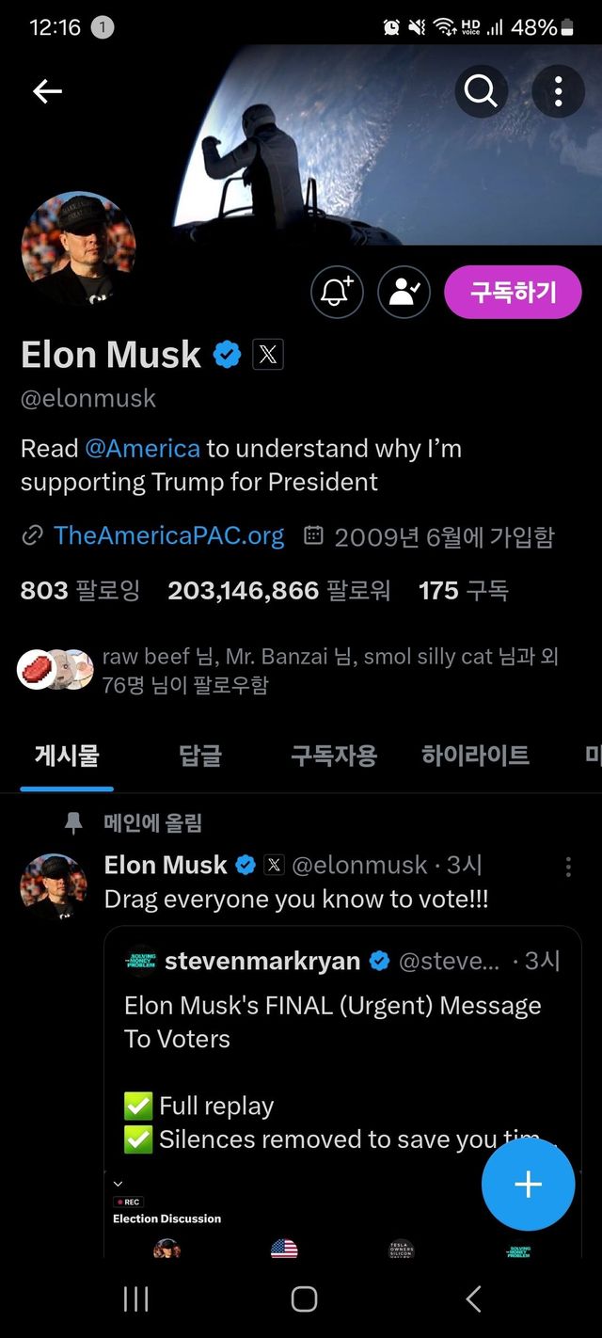Open the compose post floating plus button
The width and height of the screenshot is (602, 1338).
pyautogui.click(x=528, y=1185)
